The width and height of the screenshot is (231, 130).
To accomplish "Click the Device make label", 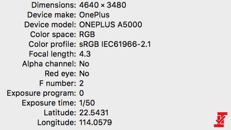I will tap(52, 15).
